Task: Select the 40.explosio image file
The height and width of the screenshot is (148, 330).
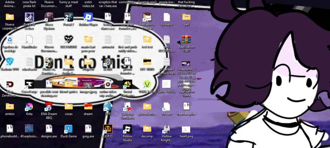Action: click(x=29, y=129)
